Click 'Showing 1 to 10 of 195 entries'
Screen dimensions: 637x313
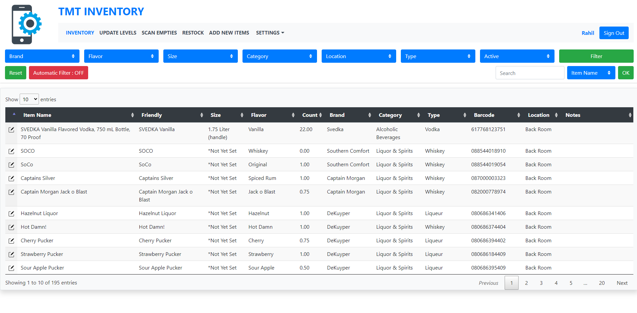(x=41, y=282)
